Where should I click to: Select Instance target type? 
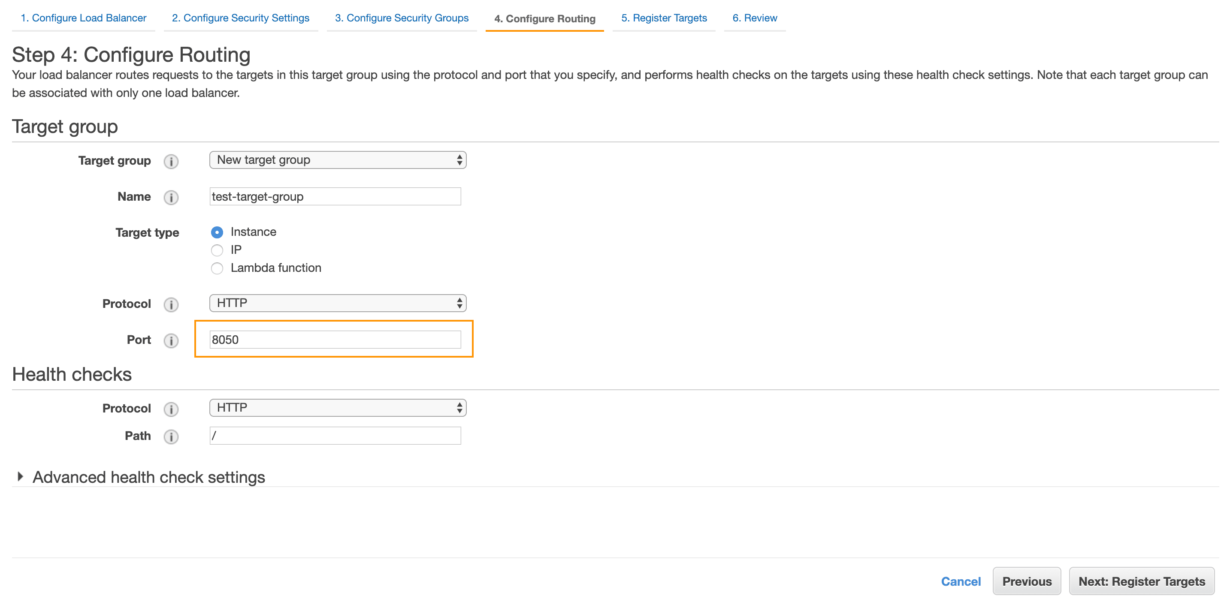pyautogui.click(x=217, y=232)
